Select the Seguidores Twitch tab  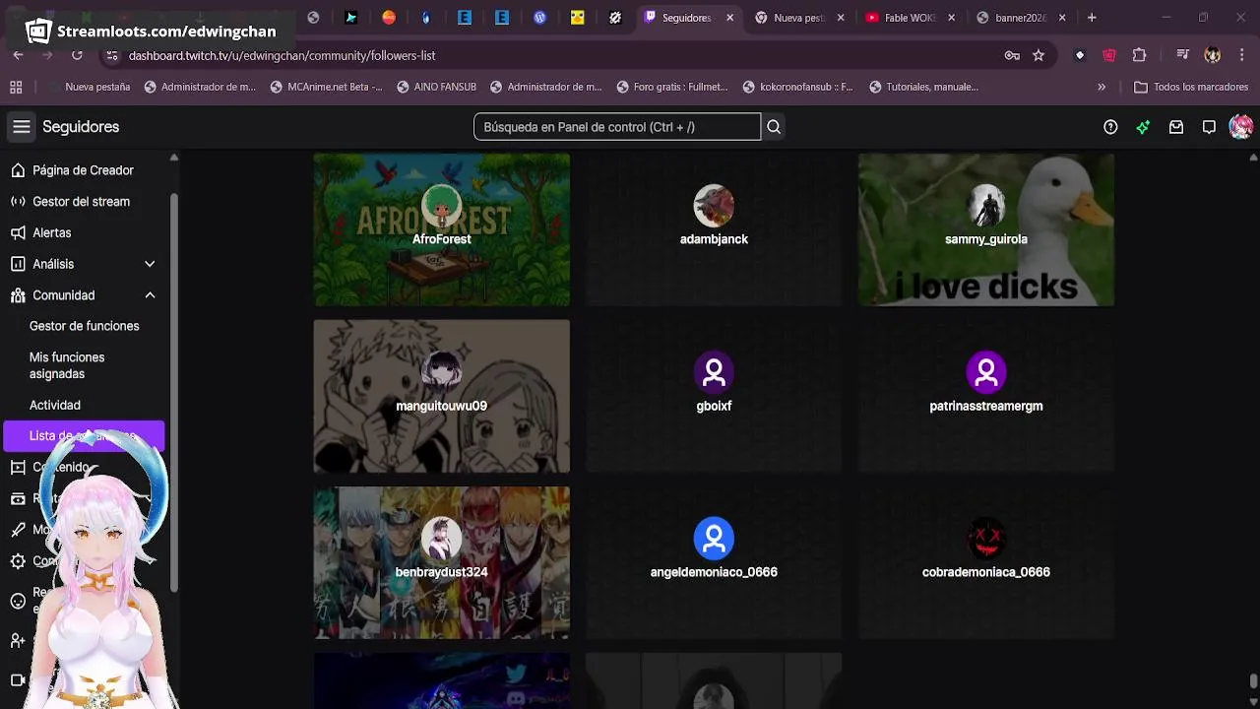pos(688,18)
